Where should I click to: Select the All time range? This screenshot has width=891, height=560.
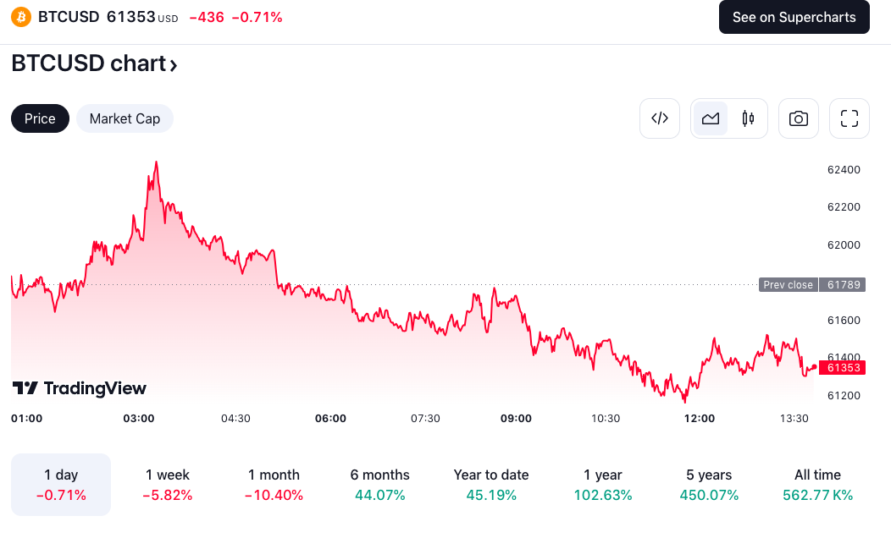(816, 484)
